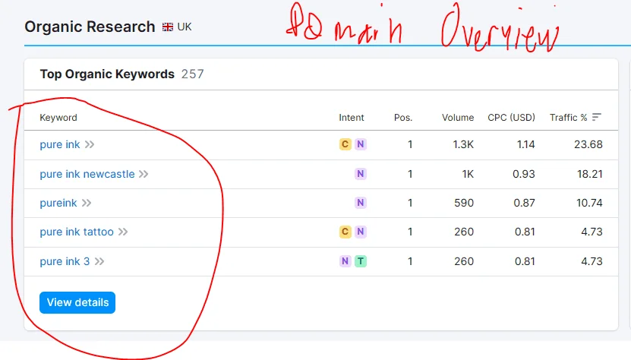Click double-chevron icon next to 'pure ink 3'

click(x=99, y=261)
